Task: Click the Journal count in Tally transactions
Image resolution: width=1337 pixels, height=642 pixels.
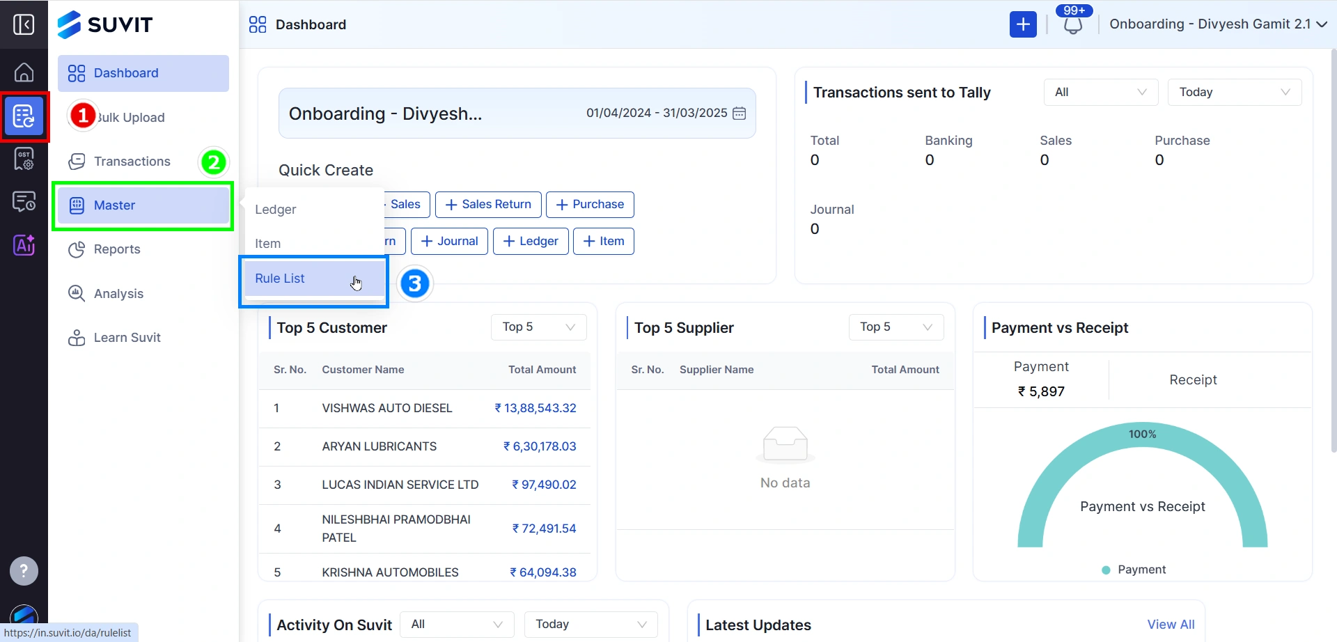Action: click(815, 229)
